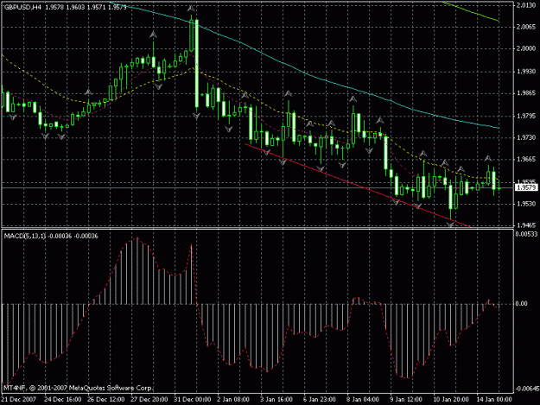Click the 1.9530 price axis label
Viewport: 540px width, 405px height.
click(x=526, y=204)
